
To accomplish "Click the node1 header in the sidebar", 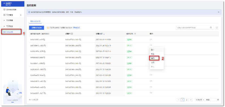I will [13, 4].
